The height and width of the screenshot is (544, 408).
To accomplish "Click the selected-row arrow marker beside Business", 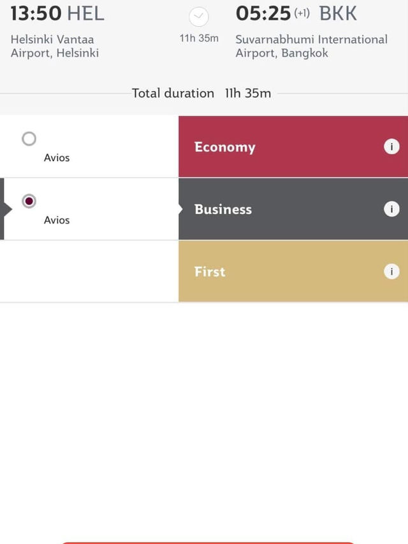I will coord(6,209).
